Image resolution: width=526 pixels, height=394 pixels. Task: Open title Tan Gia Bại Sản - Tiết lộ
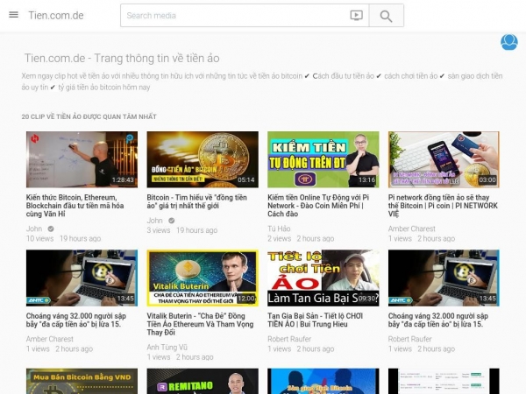315,320
